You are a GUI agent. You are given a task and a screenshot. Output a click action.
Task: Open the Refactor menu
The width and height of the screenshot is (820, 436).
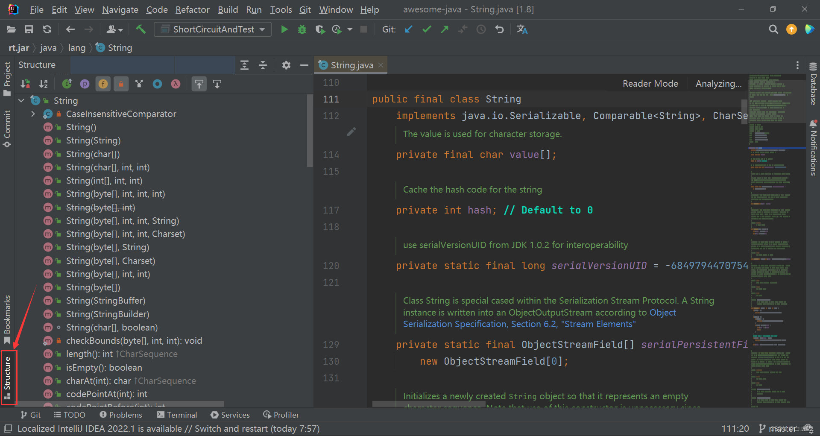(x=193, y=9)
